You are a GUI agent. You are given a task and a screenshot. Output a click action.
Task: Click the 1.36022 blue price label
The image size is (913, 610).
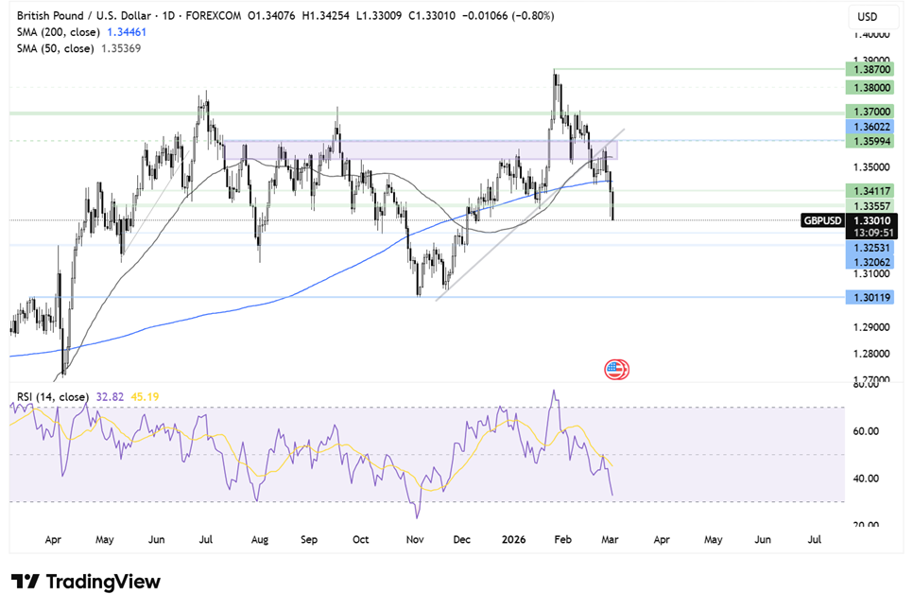(870, 127)
